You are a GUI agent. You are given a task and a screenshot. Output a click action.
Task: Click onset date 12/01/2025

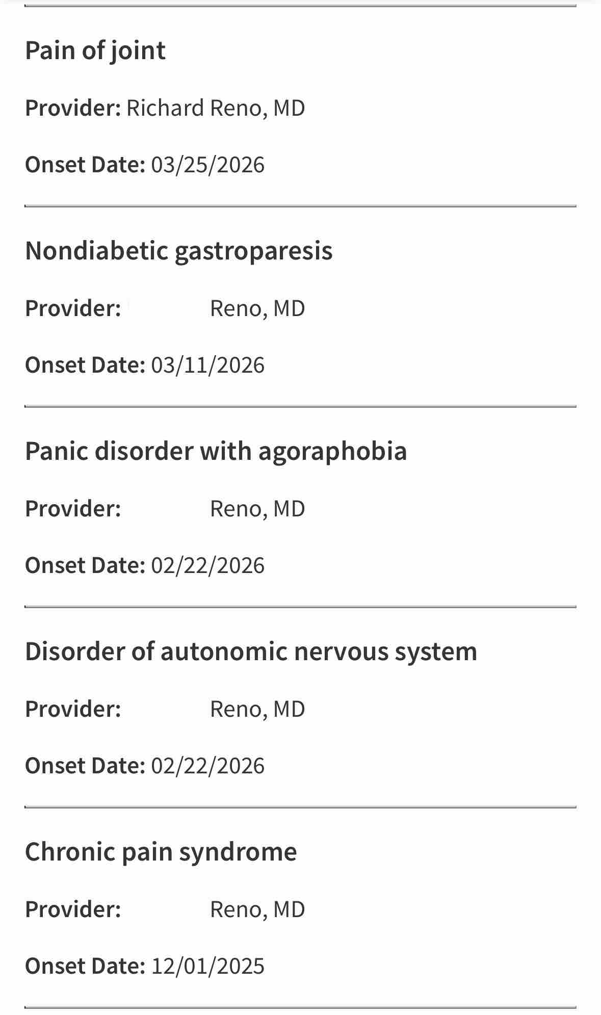click(x=208, y=967)
